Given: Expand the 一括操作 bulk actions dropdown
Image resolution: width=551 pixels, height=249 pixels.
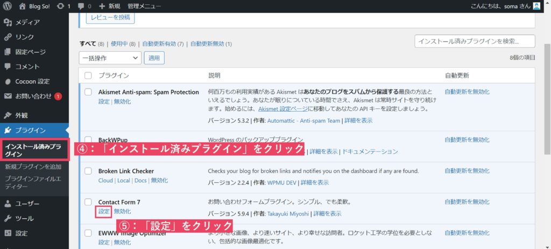Looking at the screenshot, I should pyautogui.click(x=110, y=58).
